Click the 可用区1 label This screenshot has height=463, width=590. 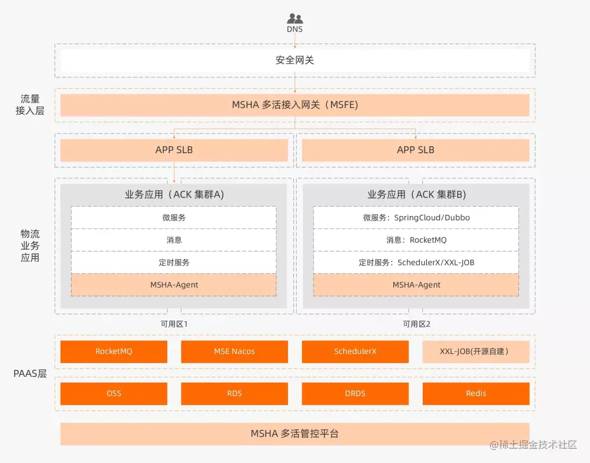point(174,324)
